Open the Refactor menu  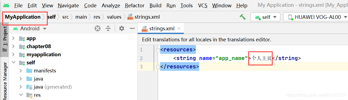(135, 5)
